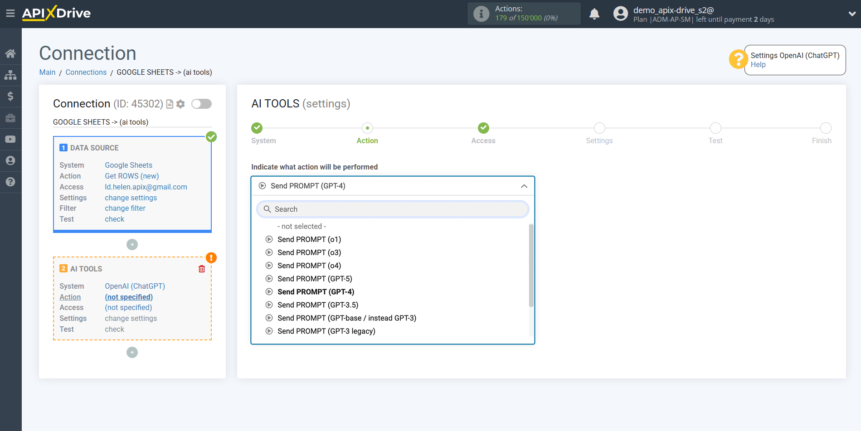Open the Connections hierarchy icon
This screenshot has width=861, height=431.
pos(11,75)
